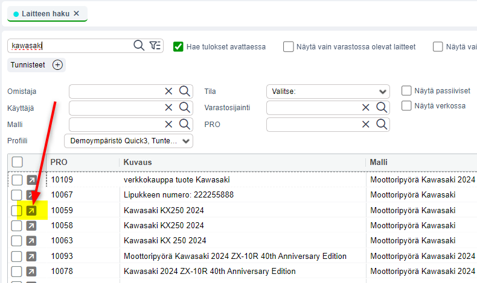This screenshot has height=283, width=477.
Task: Enable Näytä passiiviset checkbox
Action: pyautogui.click(x=406, y=90)
